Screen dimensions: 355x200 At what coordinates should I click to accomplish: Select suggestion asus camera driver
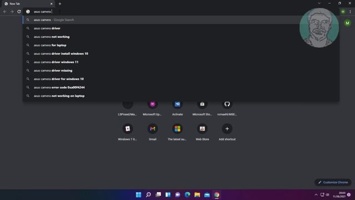coord(181,28)
